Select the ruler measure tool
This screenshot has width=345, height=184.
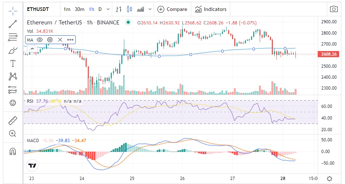(x=13, y=120)
